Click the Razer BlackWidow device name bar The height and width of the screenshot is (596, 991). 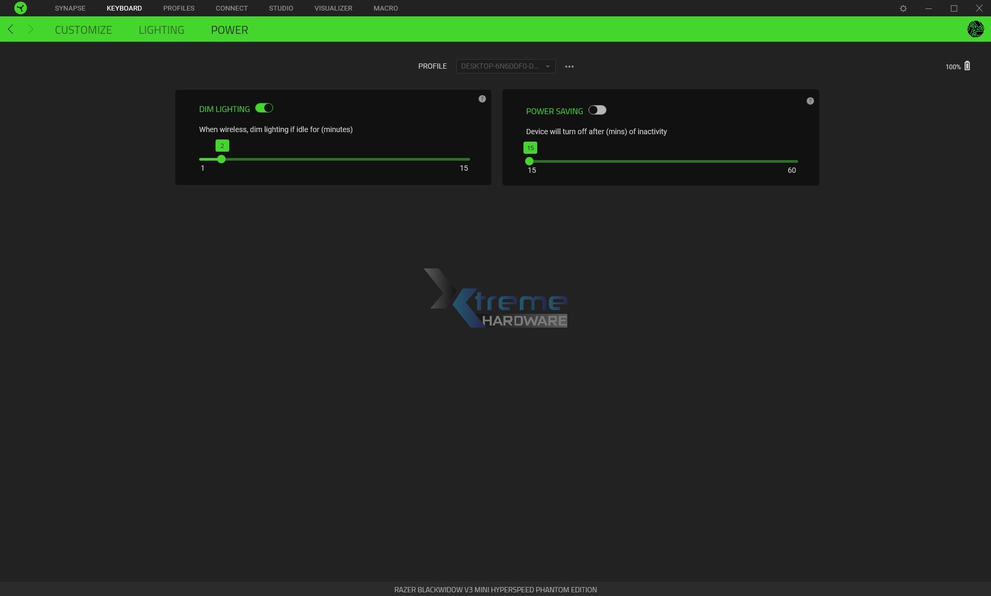[x=495, y=590]
